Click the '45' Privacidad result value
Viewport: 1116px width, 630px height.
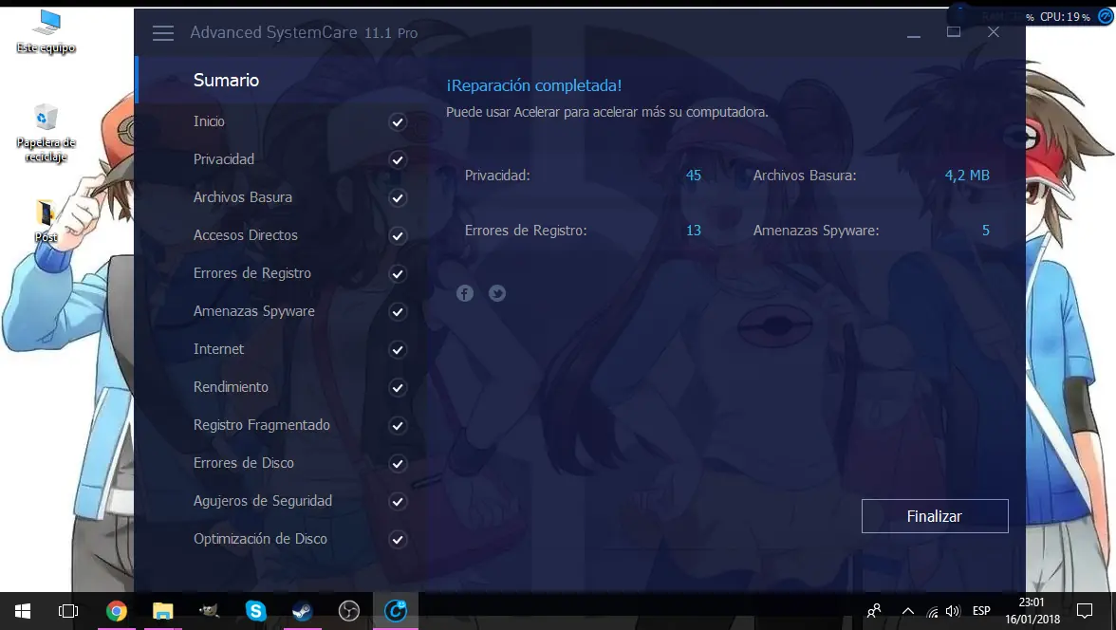(693, 175)
